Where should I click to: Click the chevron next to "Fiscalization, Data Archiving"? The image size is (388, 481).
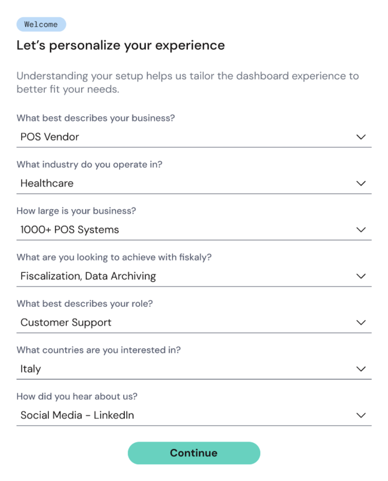pyautogui.click(x=361, y=276)
